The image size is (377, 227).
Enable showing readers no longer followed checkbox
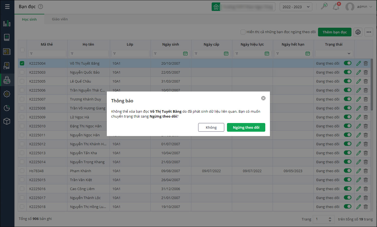point(243,32)
